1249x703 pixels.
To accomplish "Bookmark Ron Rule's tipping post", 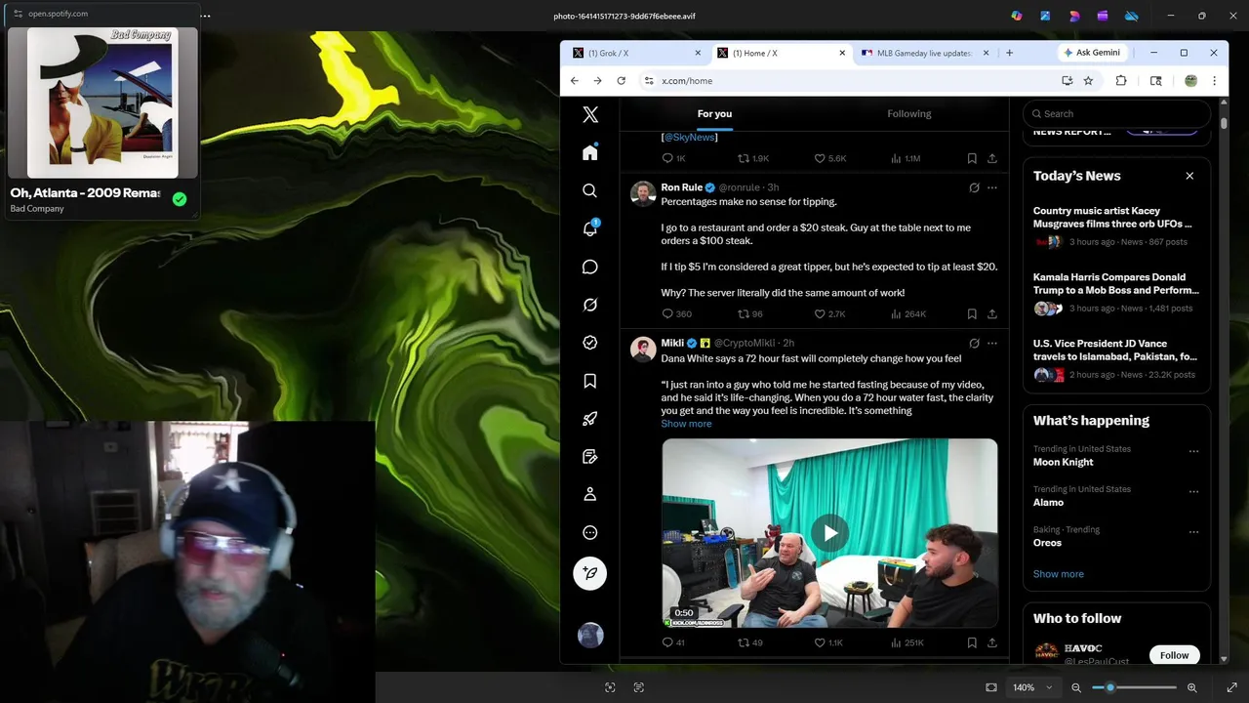I will click(x=972, y=313).
